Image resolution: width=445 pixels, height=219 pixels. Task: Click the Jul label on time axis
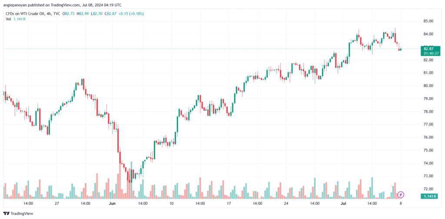coord(343,203)
